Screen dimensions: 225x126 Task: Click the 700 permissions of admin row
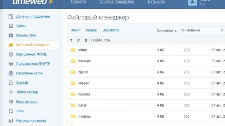point(187,50)
